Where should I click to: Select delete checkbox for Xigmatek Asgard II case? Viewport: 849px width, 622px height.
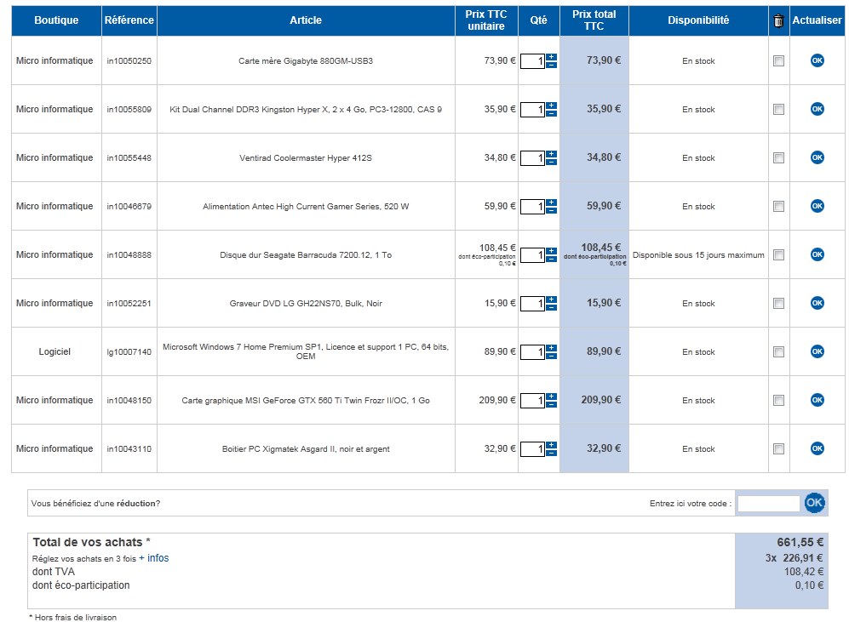click(778, 449)
